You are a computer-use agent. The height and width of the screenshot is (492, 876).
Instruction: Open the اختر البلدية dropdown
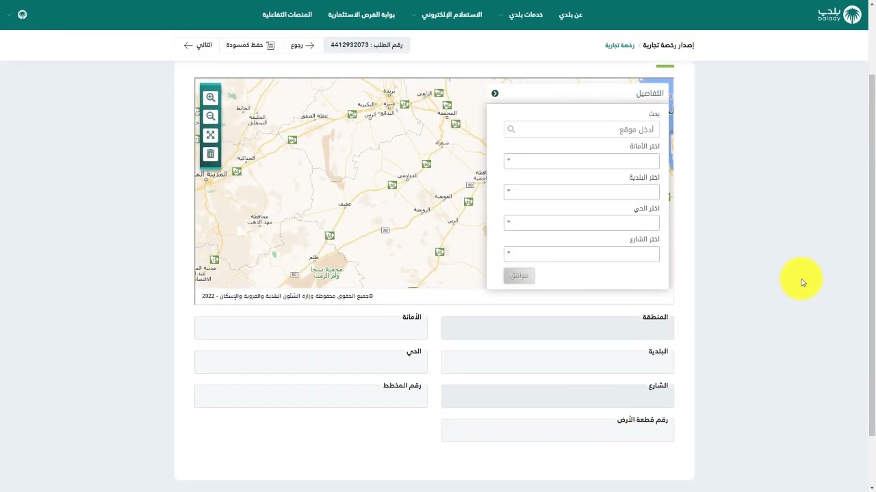coord(581,191)
